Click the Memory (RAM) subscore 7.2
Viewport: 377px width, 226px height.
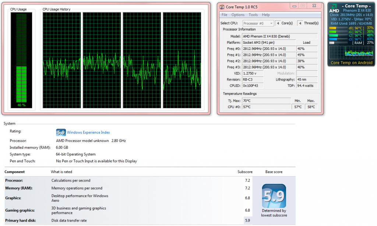pos(247,188)
